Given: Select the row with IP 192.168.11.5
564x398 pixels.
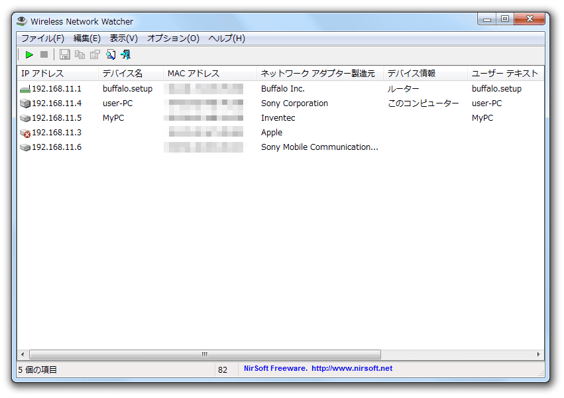Looking at the screenshot, I should point(280,118).
